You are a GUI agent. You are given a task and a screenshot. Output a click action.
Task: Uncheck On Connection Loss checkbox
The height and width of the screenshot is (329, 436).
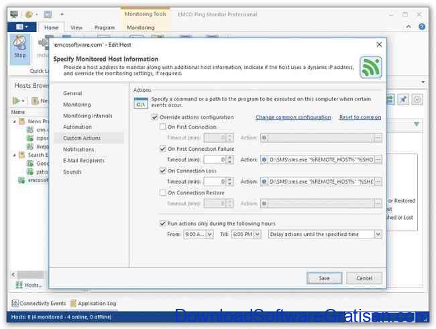click(x=163, y=171)
